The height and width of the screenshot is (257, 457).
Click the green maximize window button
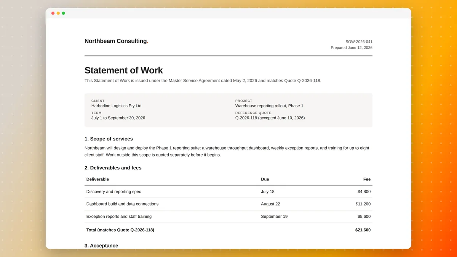pyautogui.click(x=64, y=13)
